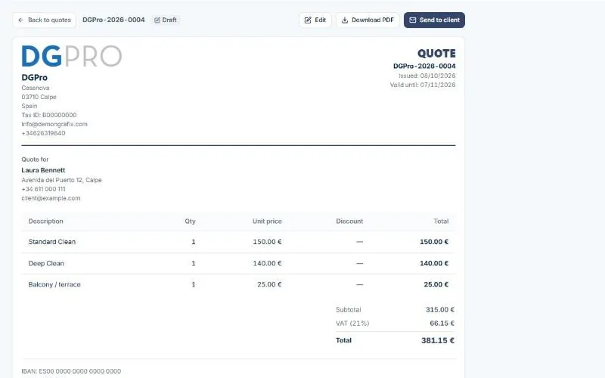Click address Avenida del Puerto 12, Calpe
The width and height of the screenshot is (605, 378).
pyautogui.click(x=62, y=180)
